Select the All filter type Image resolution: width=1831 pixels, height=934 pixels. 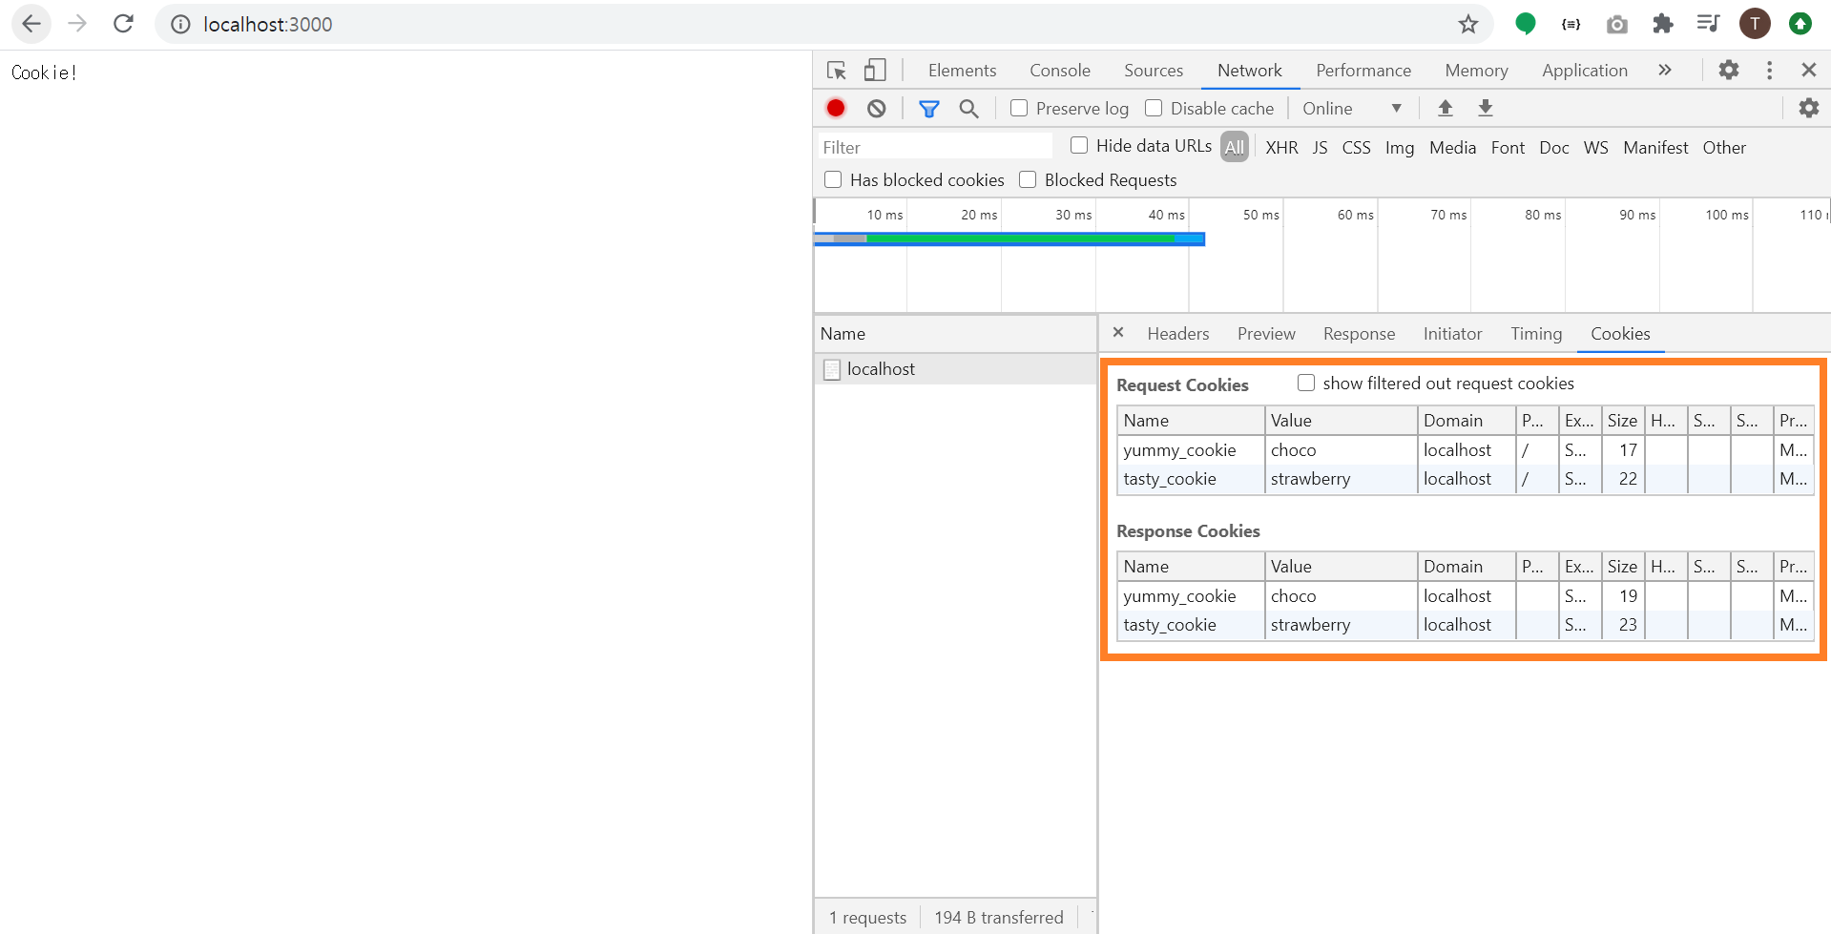click(1235, 147)
